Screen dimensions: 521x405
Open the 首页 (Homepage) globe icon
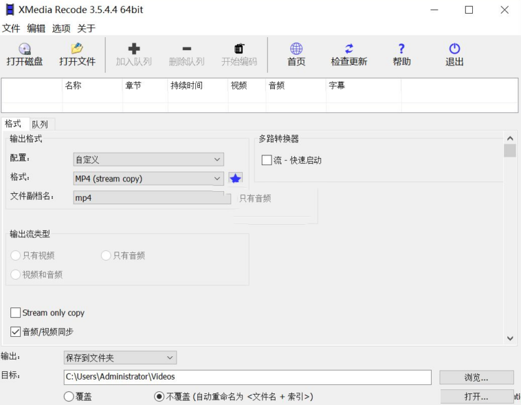click(x=296, y=55)
